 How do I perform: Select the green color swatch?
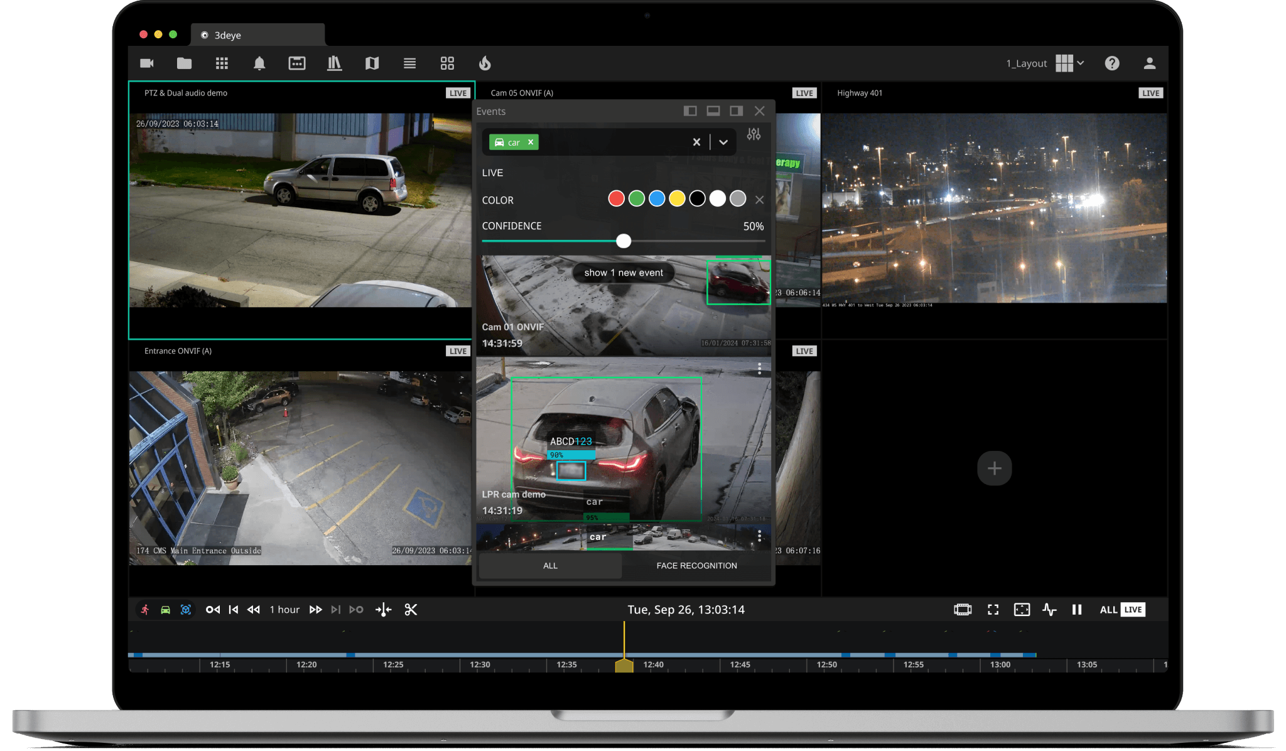point(637,199)
